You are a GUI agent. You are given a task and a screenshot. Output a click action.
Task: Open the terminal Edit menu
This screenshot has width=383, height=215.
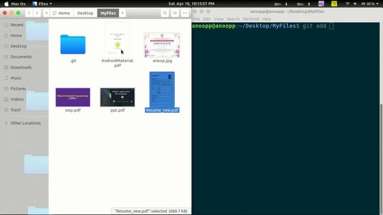tap(207, 19)
